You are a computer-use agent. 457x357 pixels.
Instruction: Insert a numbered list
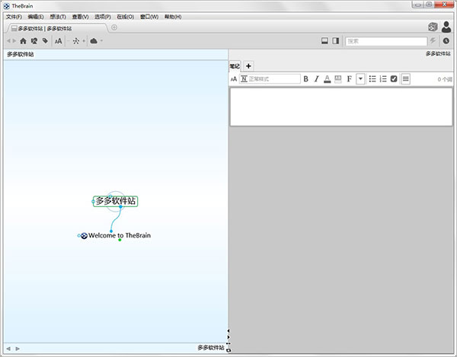click(383, 79)
